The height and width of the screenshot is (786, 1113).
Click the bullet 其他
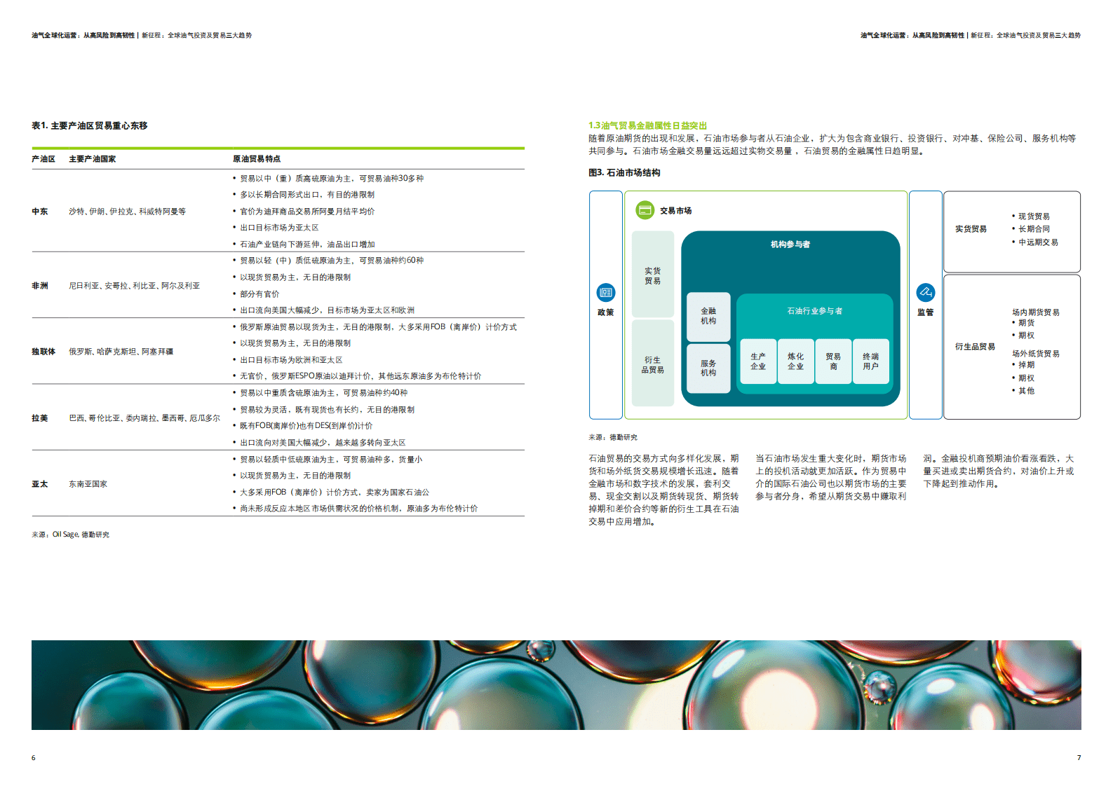[x=1026, y=391]
